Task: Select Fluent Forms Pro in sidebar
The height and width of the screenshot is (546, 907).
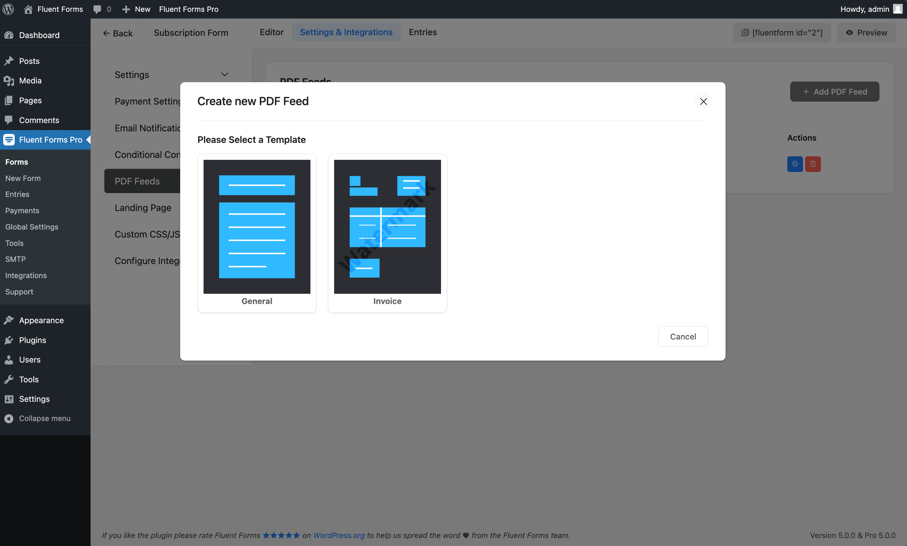Action: point(45,140)
